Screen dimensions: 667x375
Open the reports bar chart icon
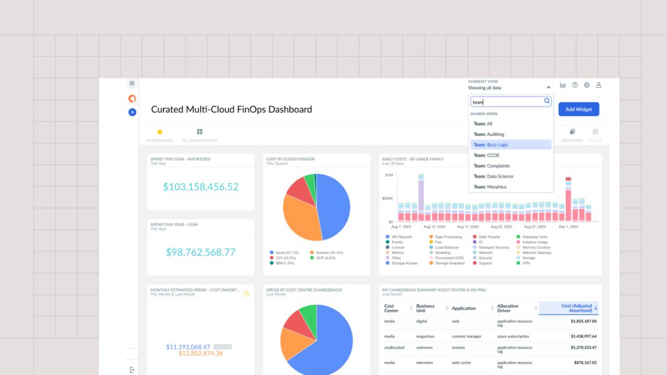click(x=563, y=85)
